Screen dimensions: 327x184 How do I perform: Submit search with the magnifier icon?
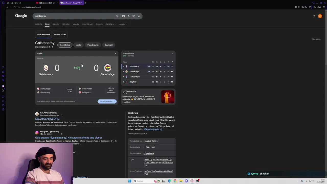click(x=139, y=16)
